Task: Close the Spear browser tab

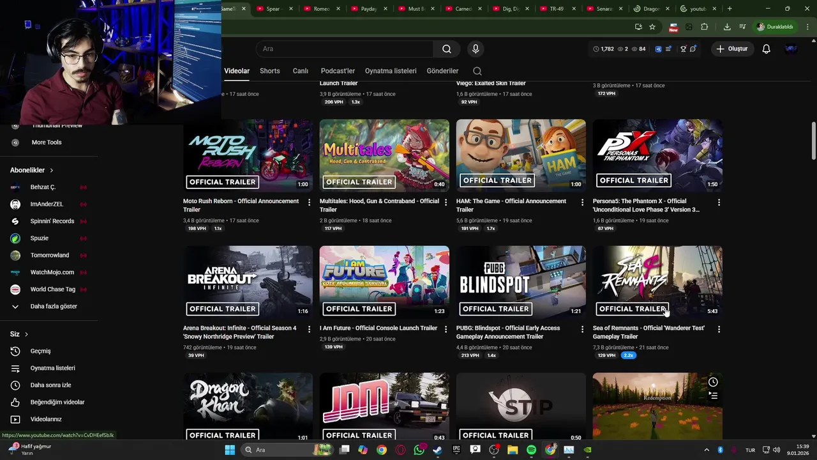Action: pos(291,9)
